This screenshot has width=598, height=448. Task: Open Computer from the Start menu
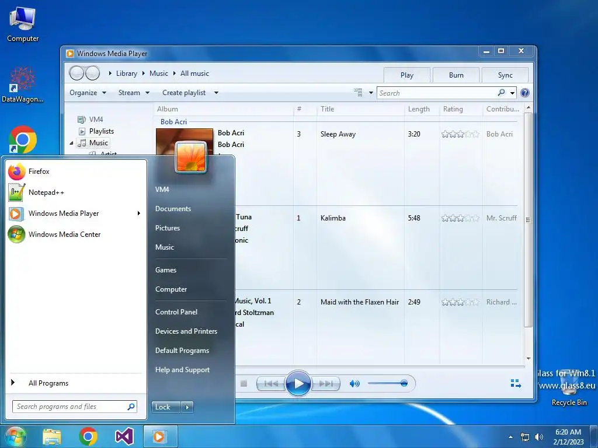(171, 289)
